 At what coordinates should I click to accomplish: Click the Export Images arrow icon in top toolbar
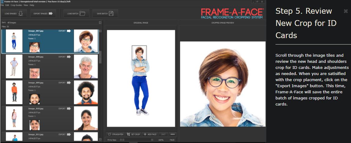(51, 14)
